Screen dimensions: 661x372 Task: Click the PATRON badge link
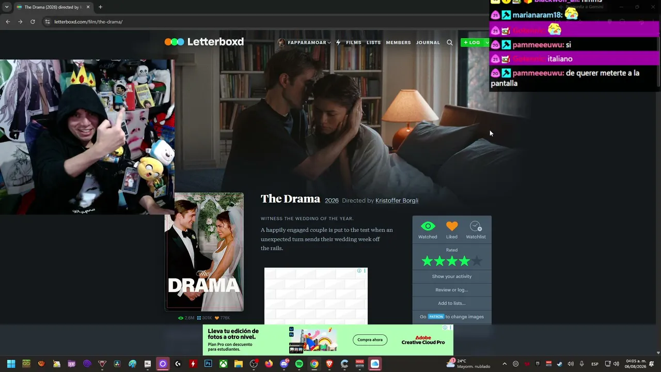tap(436, 317)
